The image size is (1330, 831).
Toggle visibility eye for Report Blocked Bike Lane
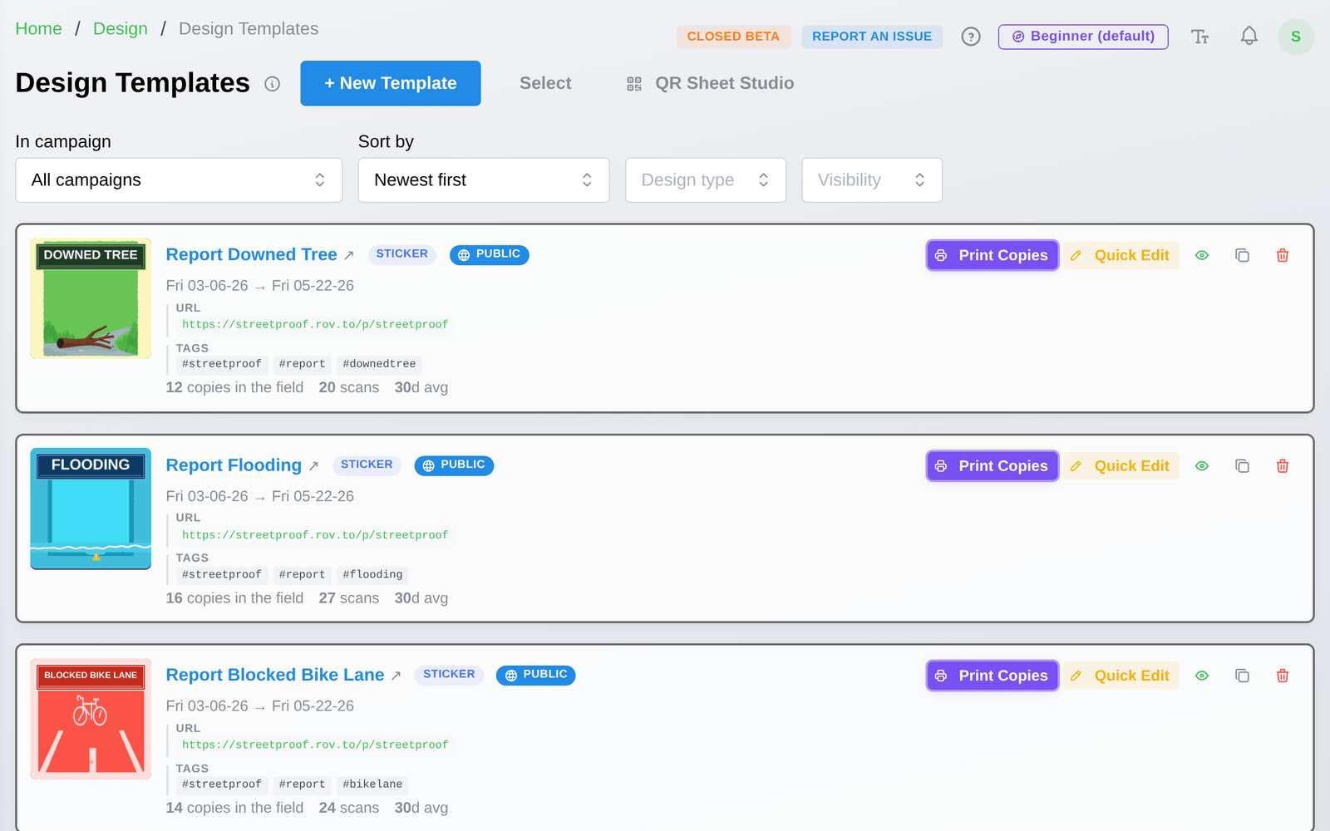click(x=1202, y=676)
